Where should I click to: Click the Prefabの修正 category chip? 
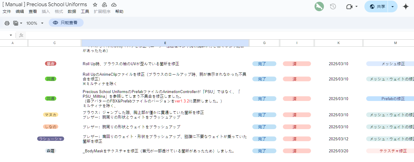[x=390, y=99]
